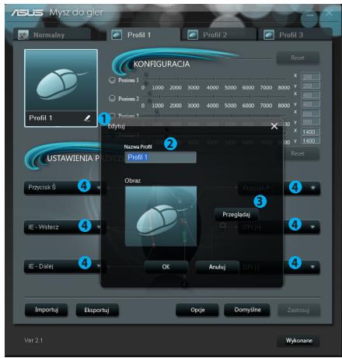Open the Przycisk Ś dropdown
The width and height of the screenshot is (342, 358).
63,188
